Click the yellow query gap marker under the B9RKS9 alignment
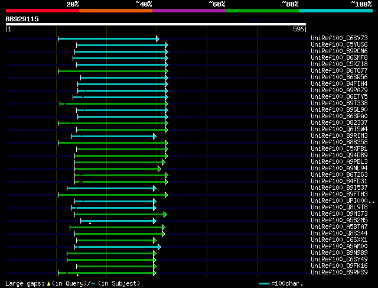Screen dimensions: 378x288 pos(77,275)
